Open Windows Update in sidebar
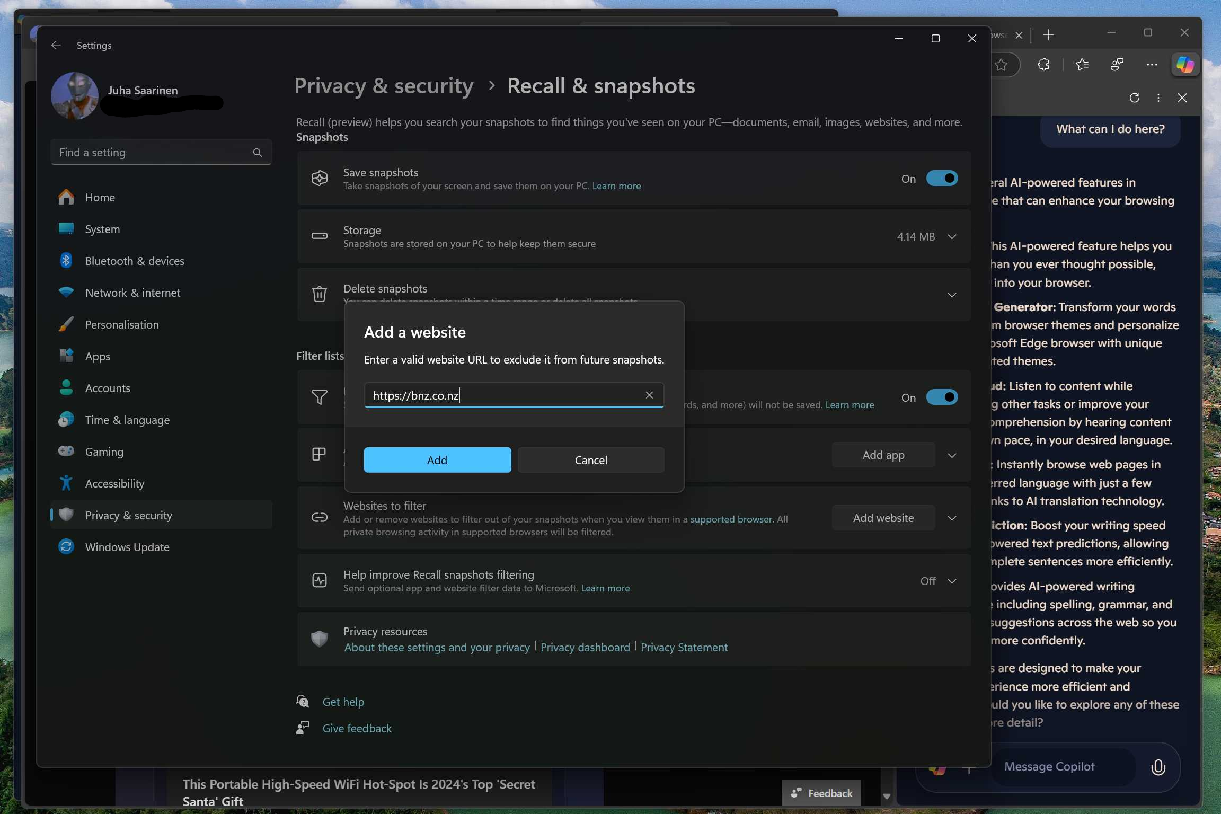1221x814 pixels. tap(127, 547)
